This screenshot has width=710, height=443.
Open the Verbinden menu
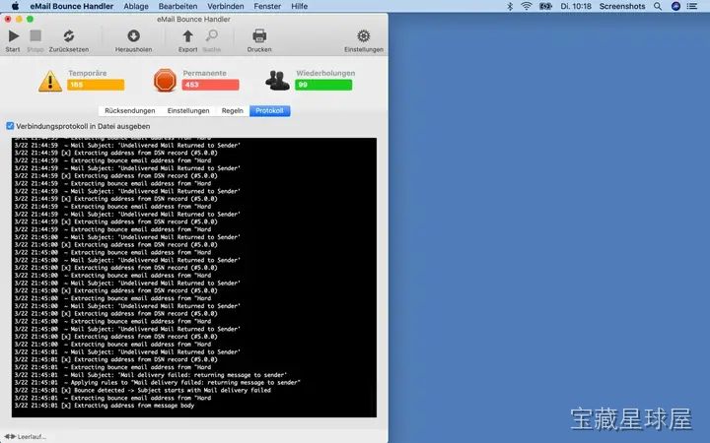(x=226, y=6)
